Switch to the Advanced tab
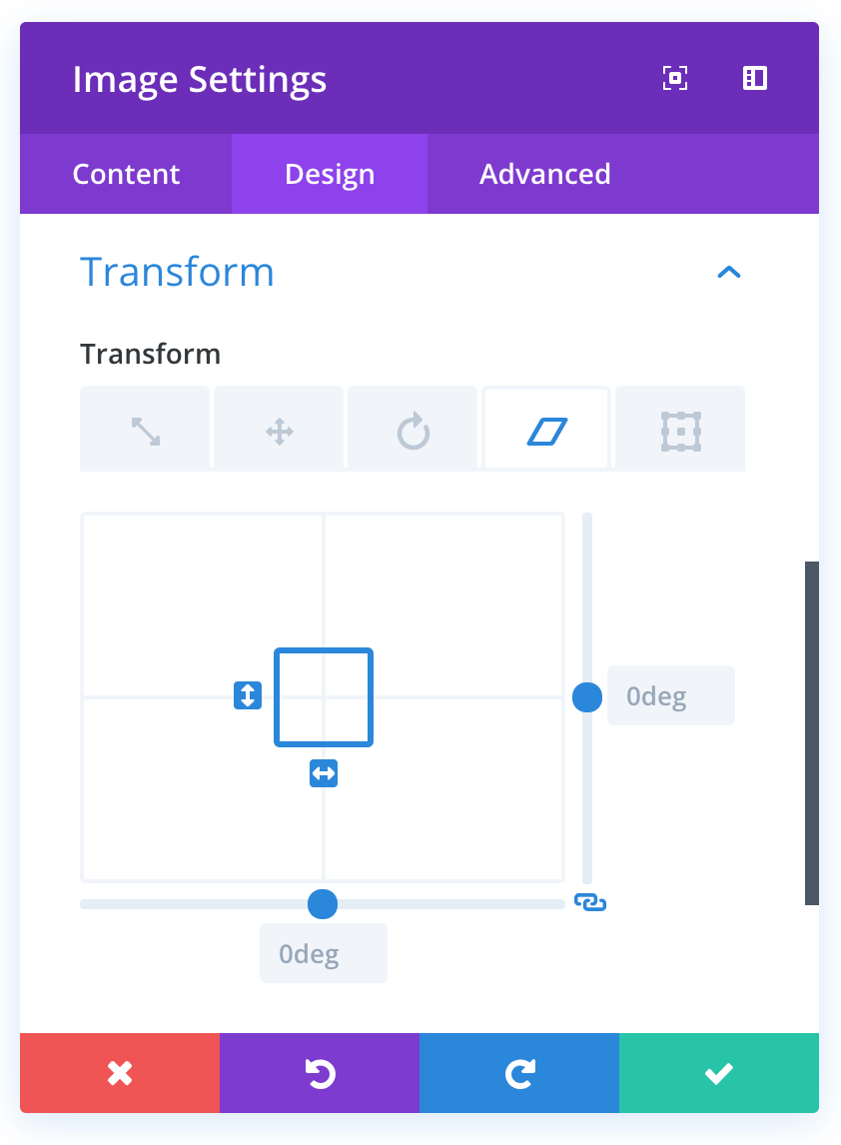 coord(544,174)
